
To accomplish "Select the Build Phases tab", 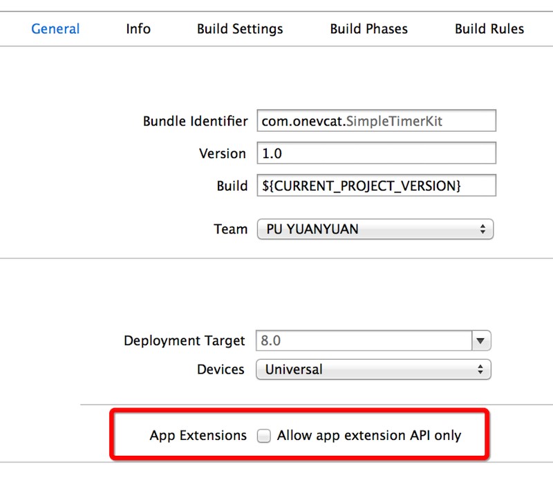I will [x=368, y=28].
